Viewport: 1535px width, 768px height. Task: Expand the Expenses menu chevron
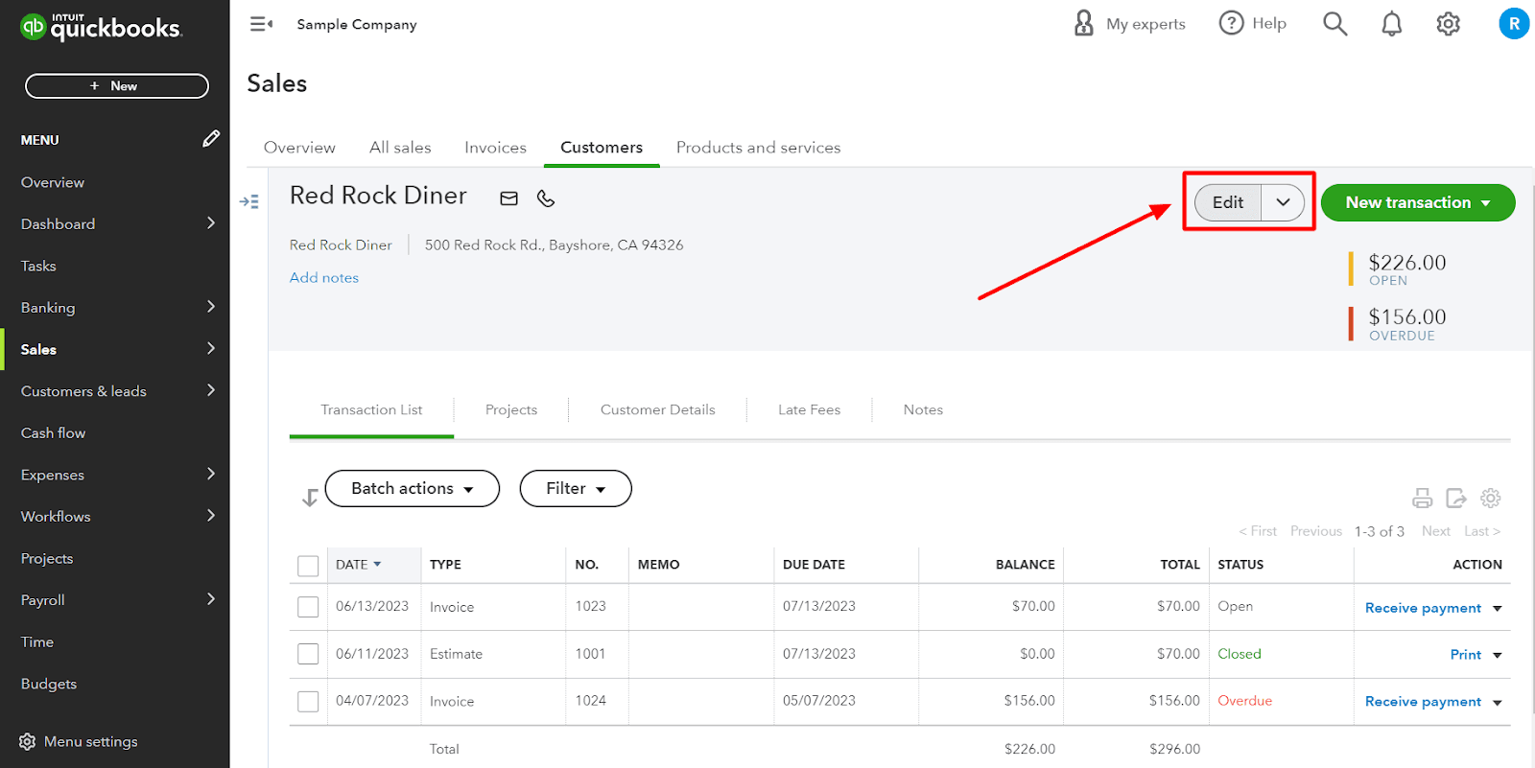211,473
